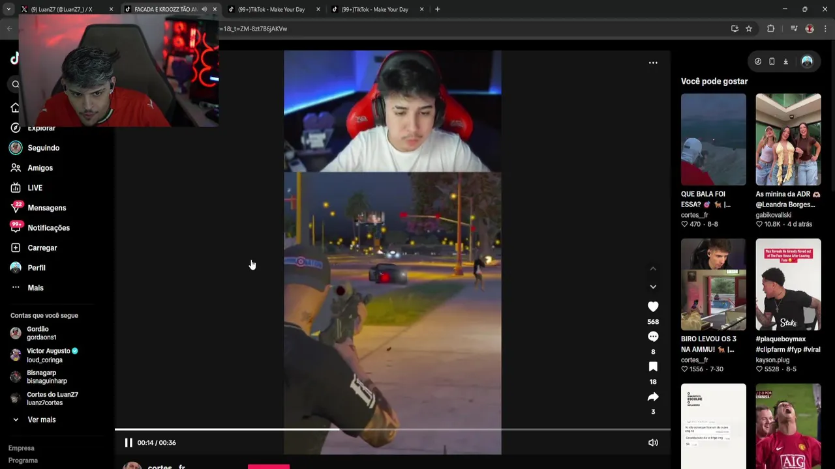835x469 pixels.
Task: Click the mobile app phone icon
Action: pos(772,62)
